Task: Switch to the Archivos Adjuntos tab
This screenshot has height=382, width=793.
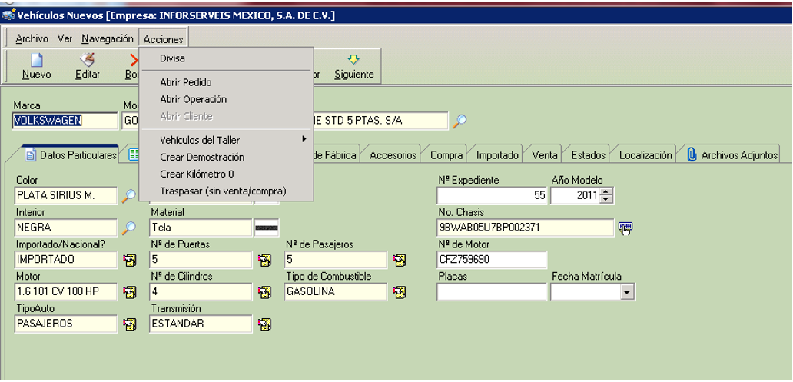Action: [731, 154]
